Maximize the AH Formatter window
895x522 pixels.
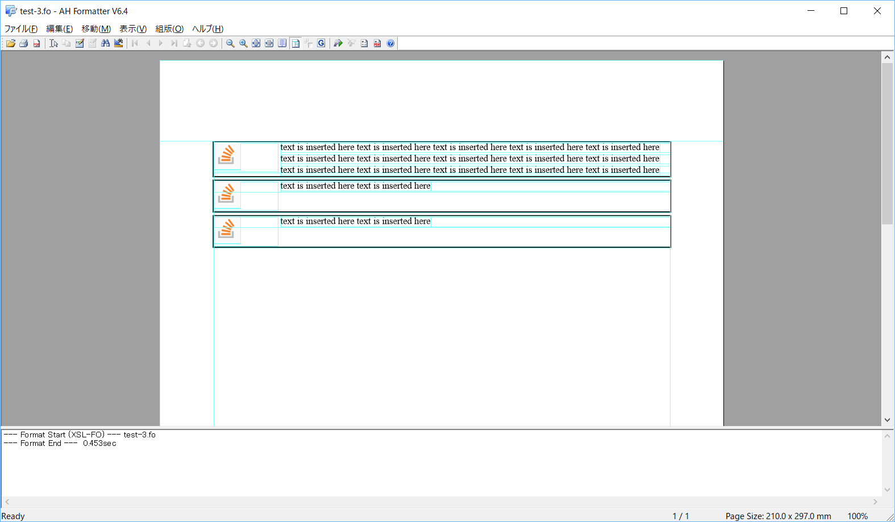tap(844, 11)
